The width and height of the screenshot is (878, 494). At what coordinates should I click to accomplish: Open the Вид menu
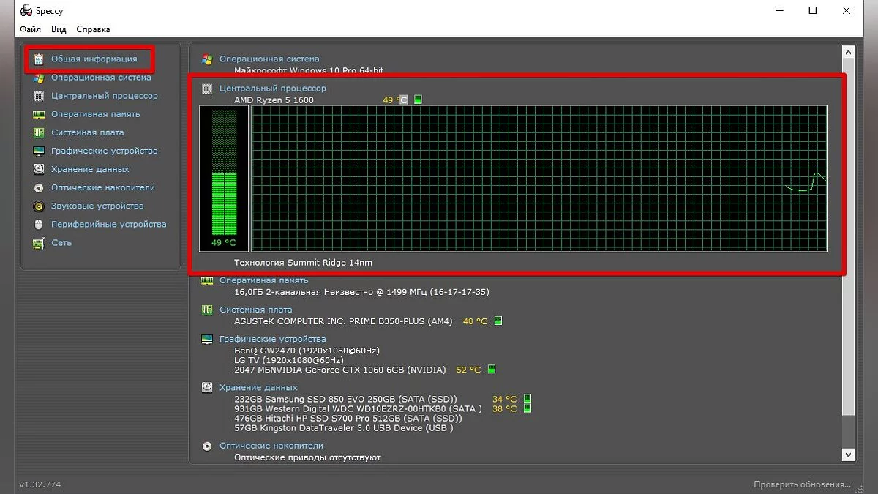coord(59,29)
